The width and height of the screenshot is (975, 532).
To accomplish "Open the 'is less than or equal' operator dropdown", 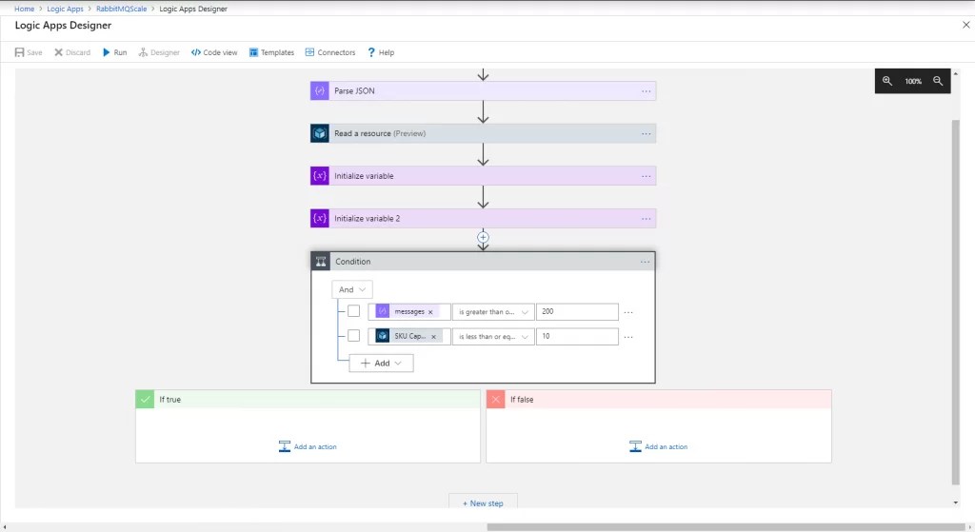I will (x=493, y=336).
